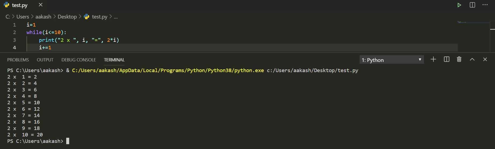The width and height of the screenshot is (495, 149).
Task: Close the terminal panel
Action: point(485,59)
